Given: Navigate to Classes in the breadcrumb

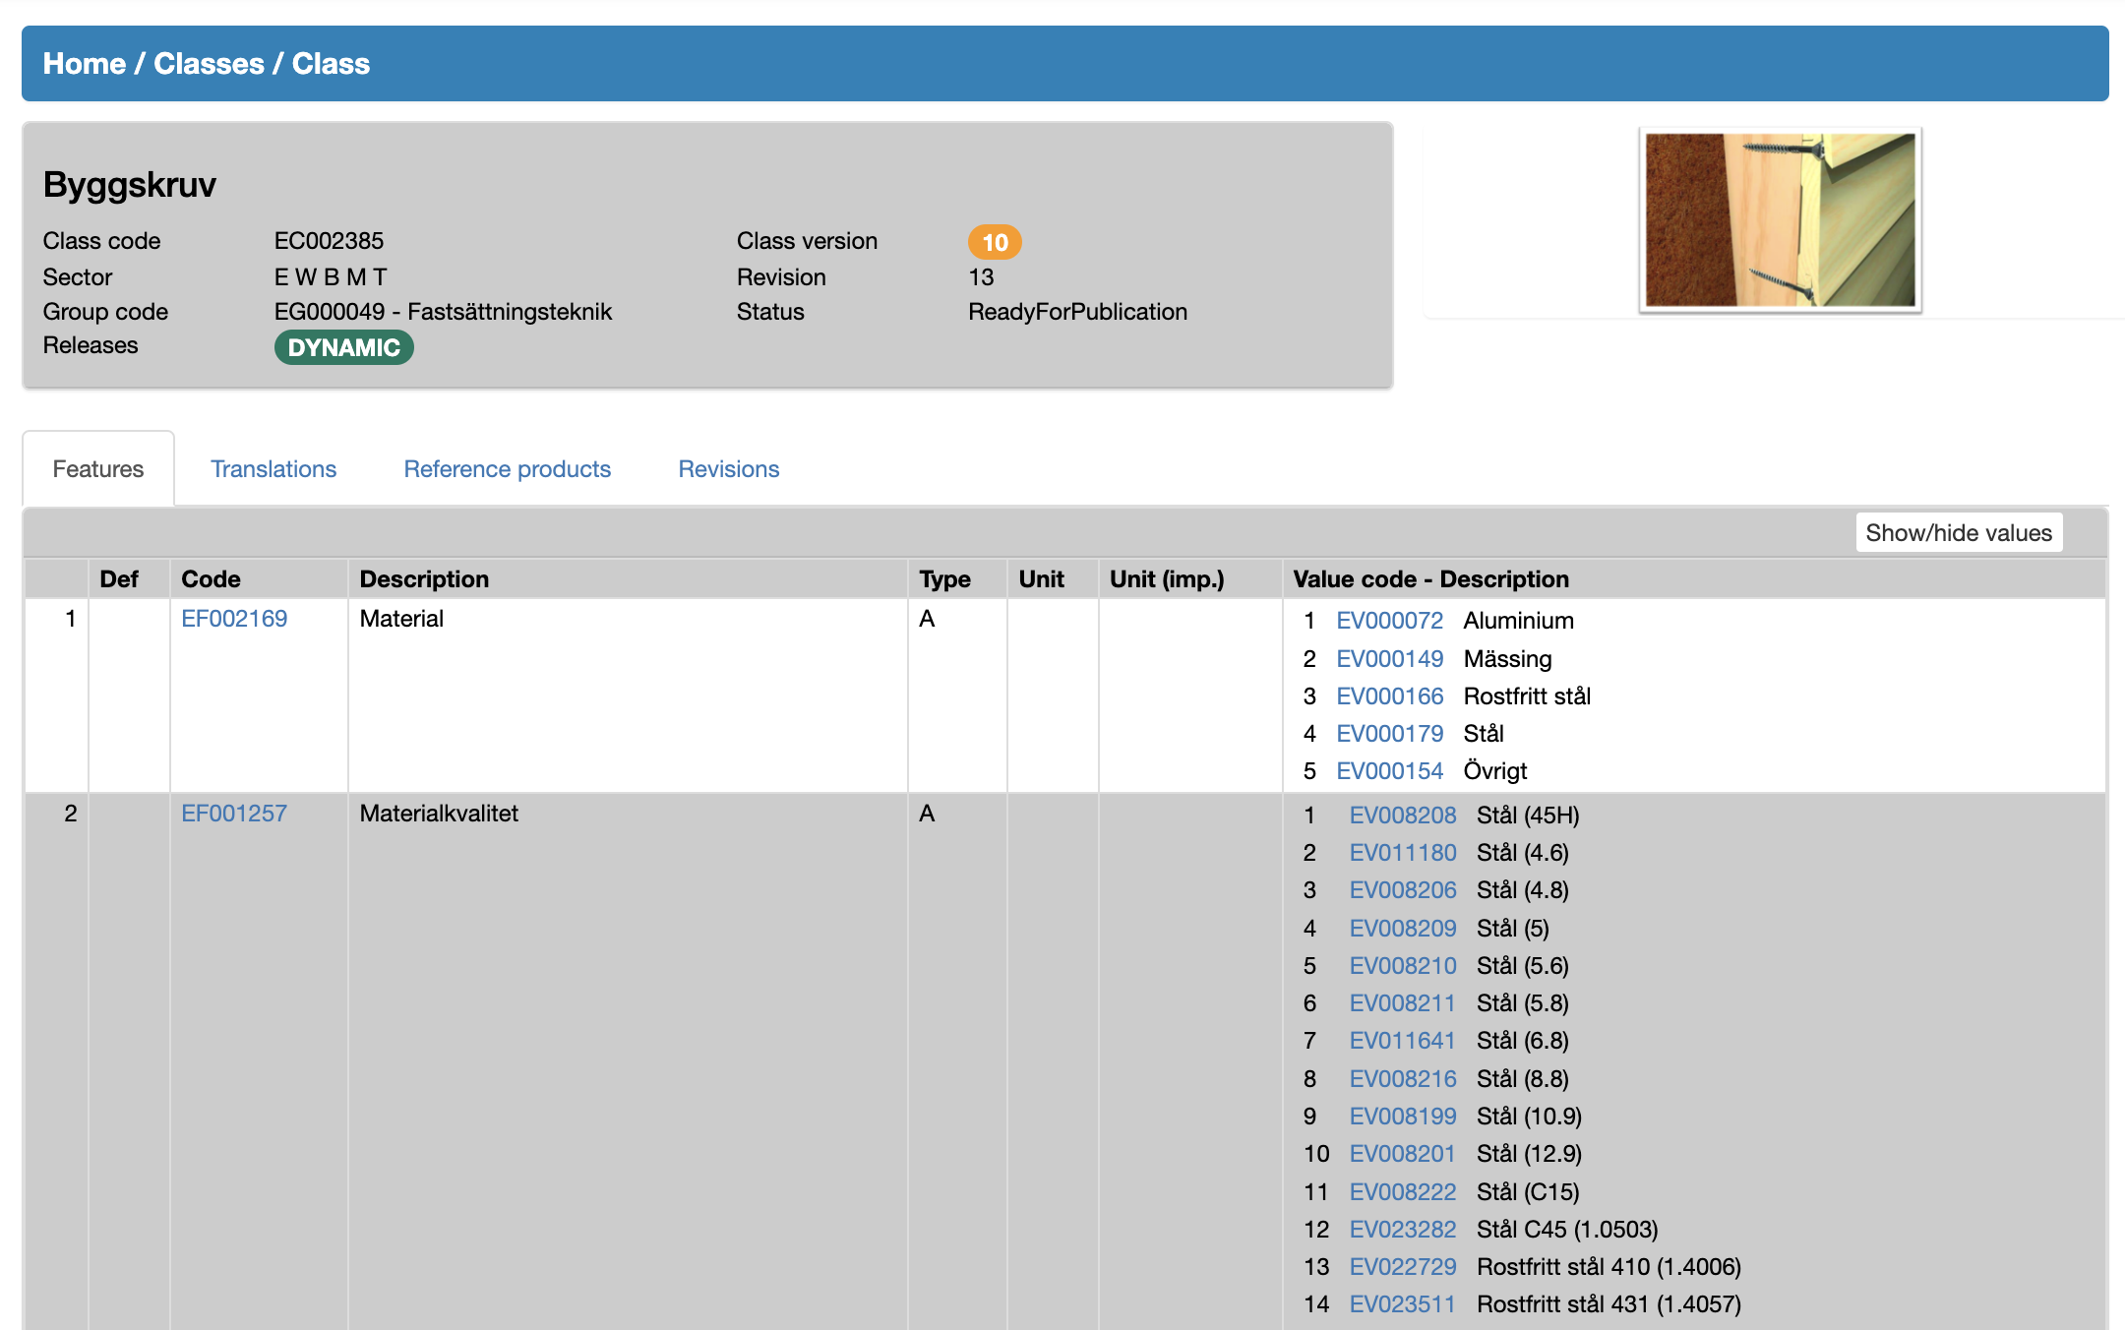Looking at the screenshot, I should coord(209,64).
